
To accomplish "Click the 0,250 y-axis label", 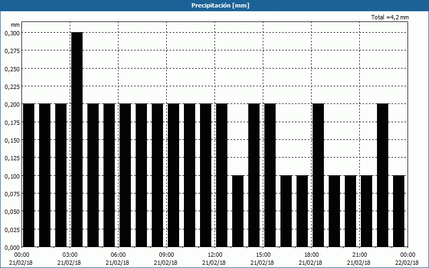I will coord(12,69).
